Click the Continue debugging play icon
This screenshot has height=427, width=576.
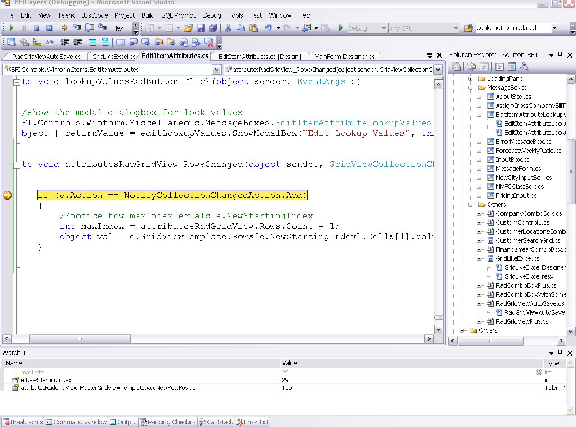pyautogui.click(x=11, y=28)
